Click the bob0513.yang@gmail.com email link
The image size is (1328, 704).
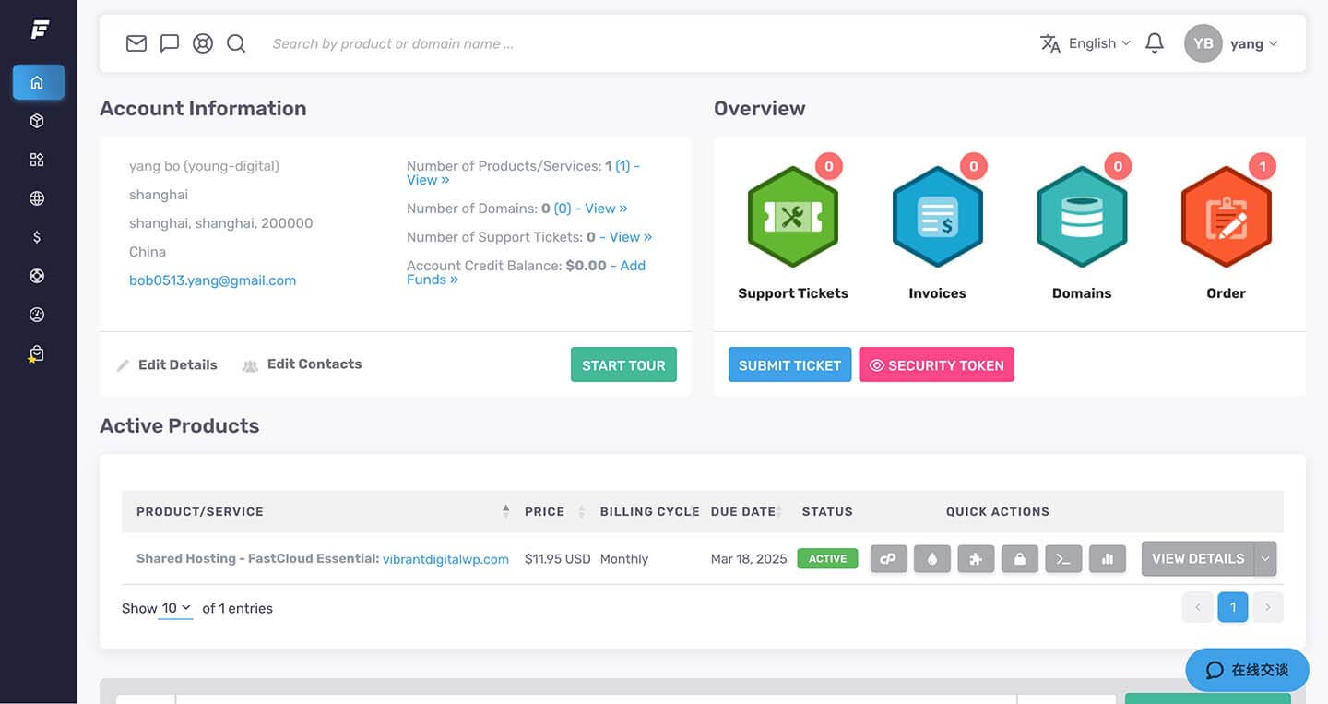click(x=212, y=280)
